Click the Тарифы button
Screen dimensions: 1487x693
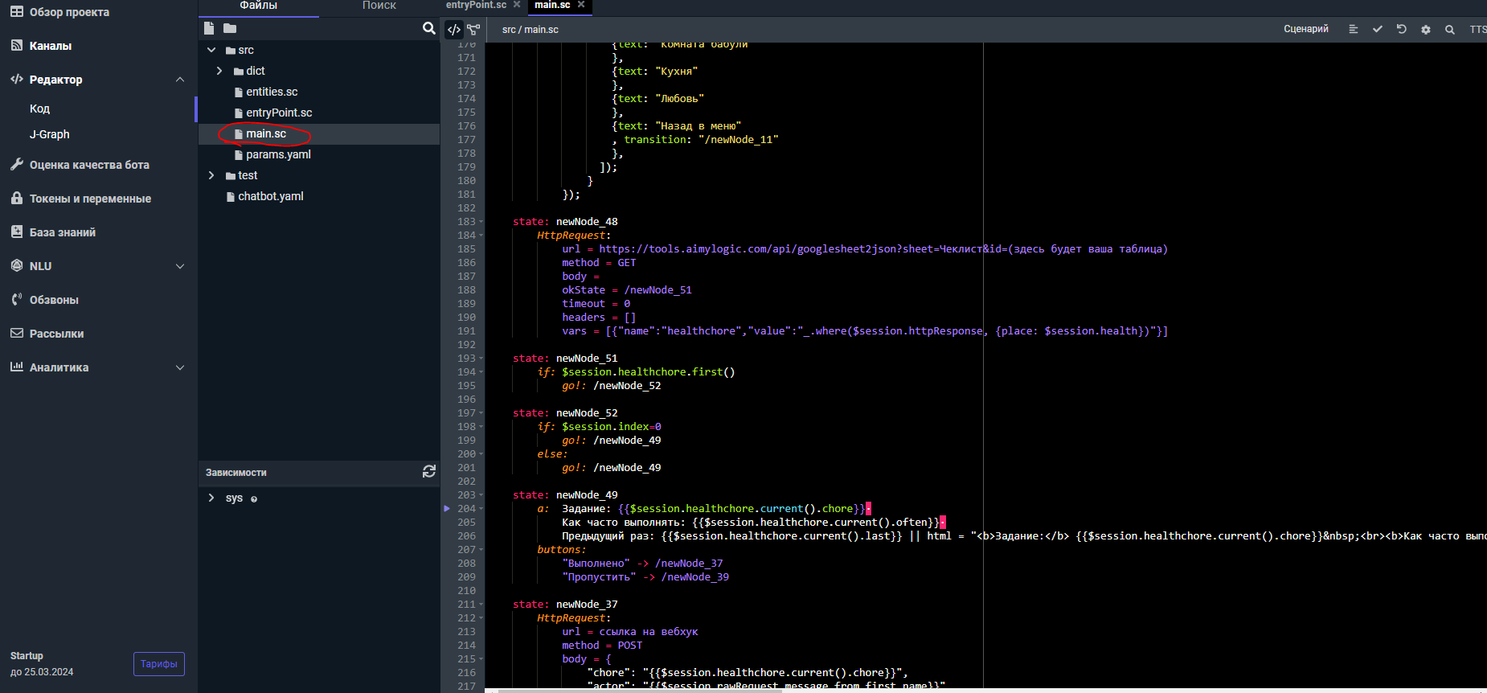point(158,664)
